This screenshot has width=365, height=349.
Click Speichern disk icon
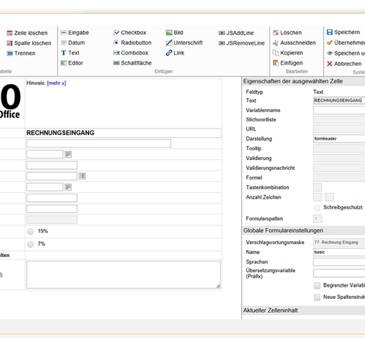pyautogui.click(x=329, y=33)
